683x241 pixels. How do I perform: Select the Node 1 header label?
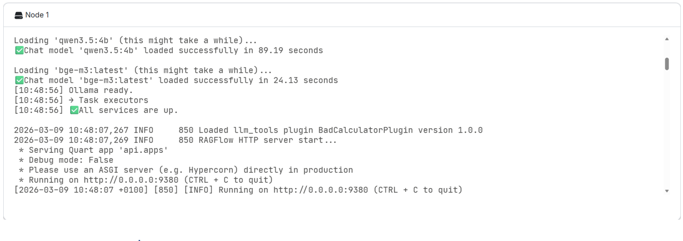point(37,15)
